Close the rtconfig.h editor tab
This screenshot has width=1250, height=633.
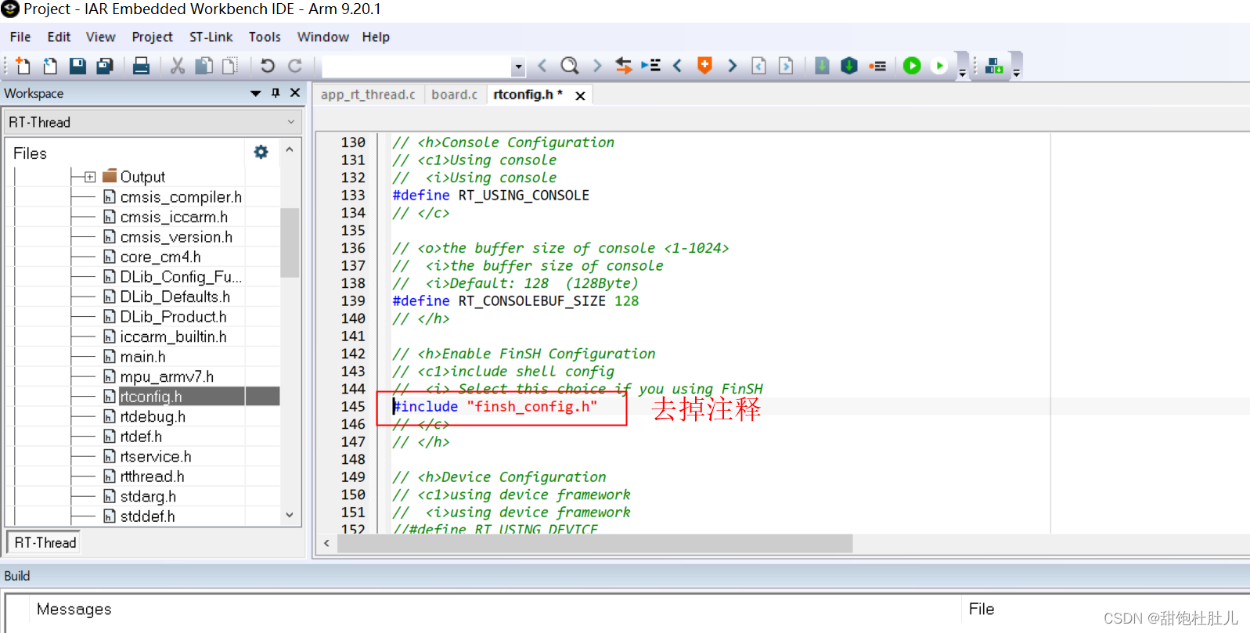(x=580, y=95)
